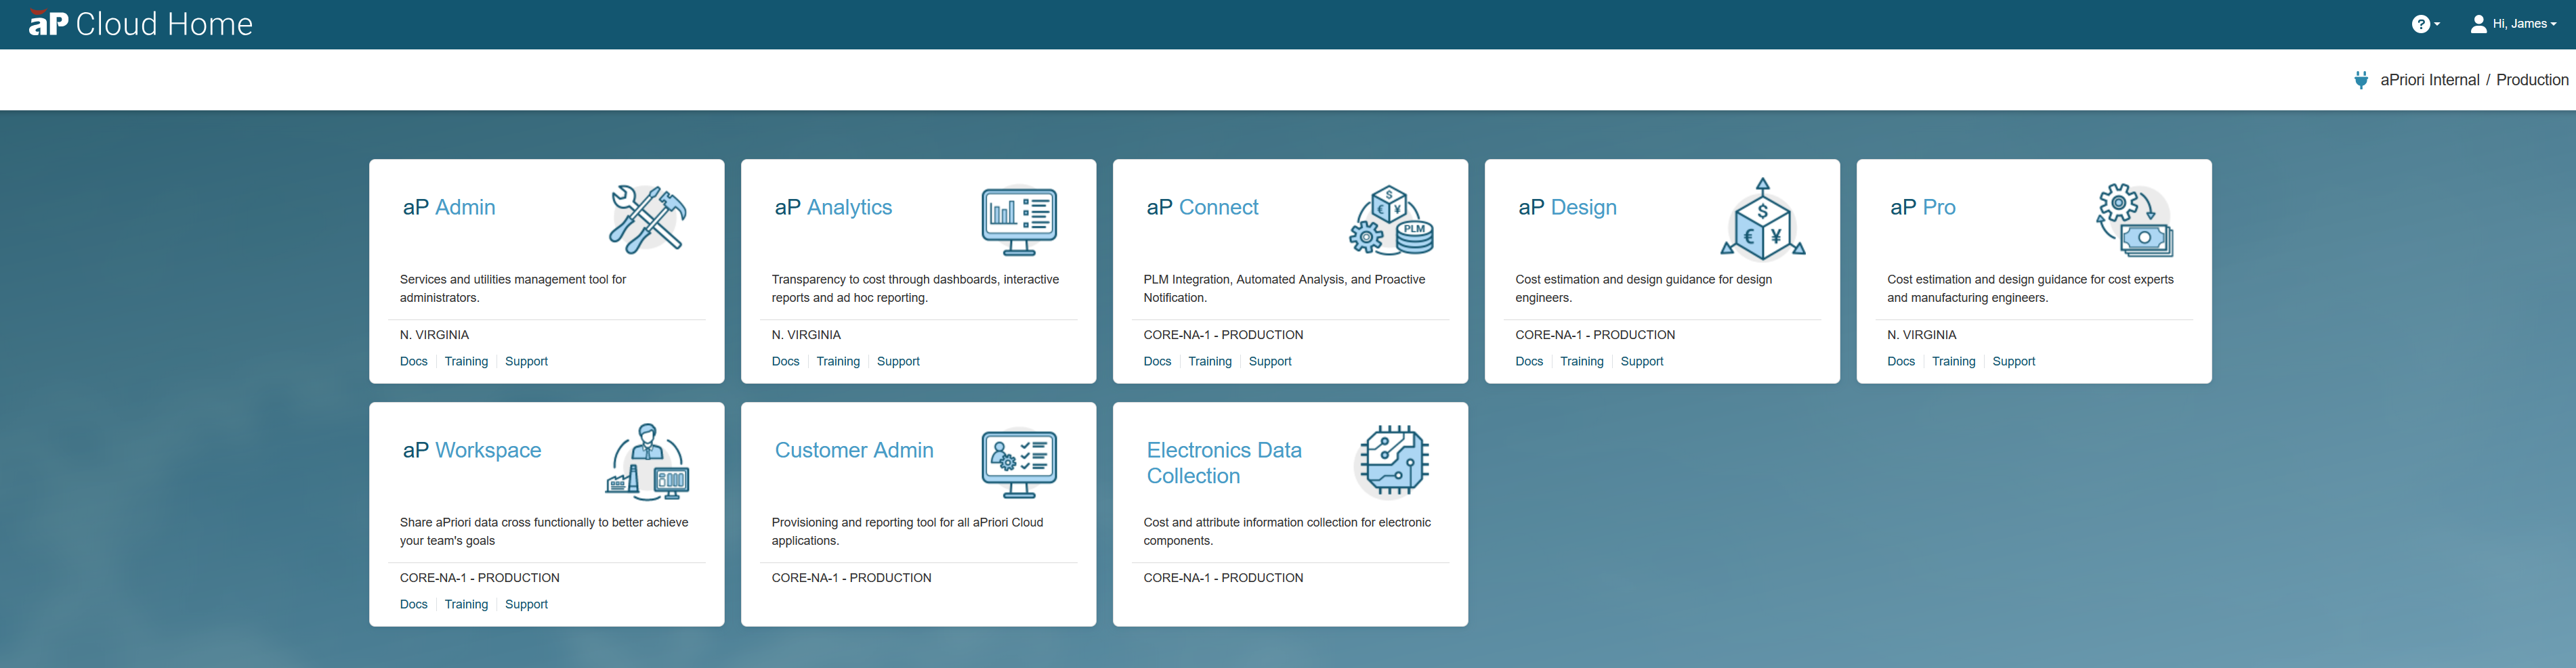Click the aP Cloud Home logo
This screenshot has width=2576, height=668.
point(141,24)
